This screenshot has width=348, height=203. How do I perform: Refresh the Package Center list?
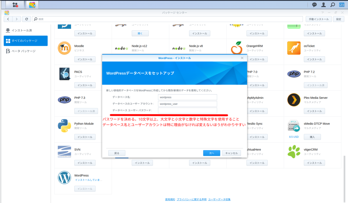tap(26, 19)
